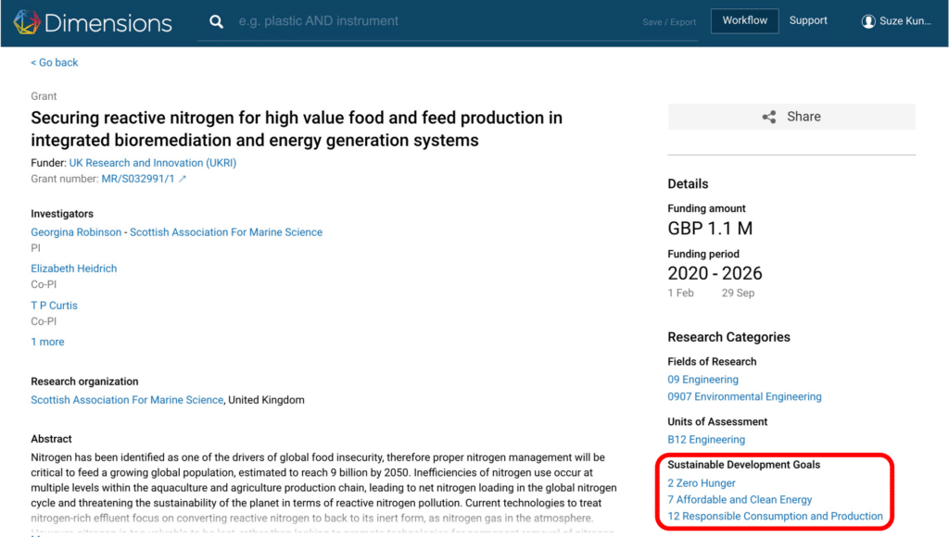Viewport: 949px width, 537px height.
Task: Go back to previous page
Action: point(55,63)
